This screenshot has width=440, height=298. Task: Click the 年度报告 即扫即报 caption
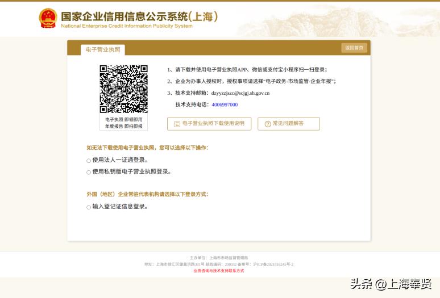click(x=124, y=127)
